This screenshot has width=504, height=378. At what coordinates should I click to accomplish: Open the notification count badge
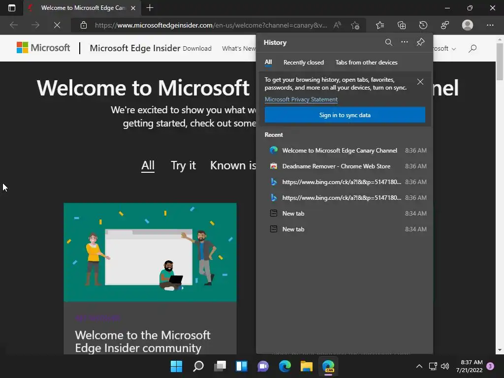point(490,366)
